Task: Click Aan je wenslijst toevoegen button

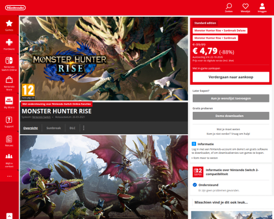Action: tap(231, 99)
